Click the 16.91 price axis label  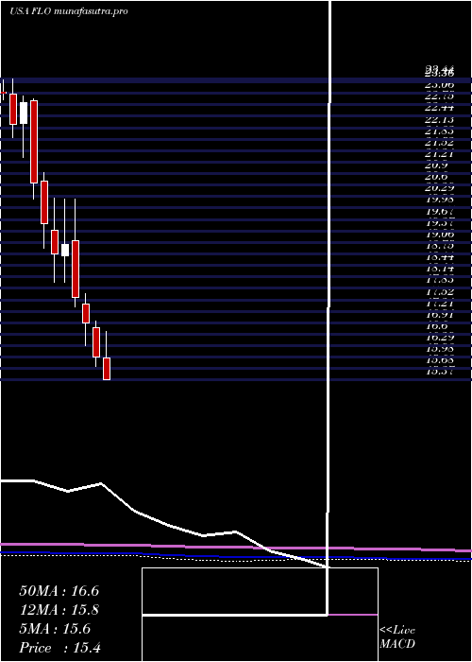[x=439, y=315]
